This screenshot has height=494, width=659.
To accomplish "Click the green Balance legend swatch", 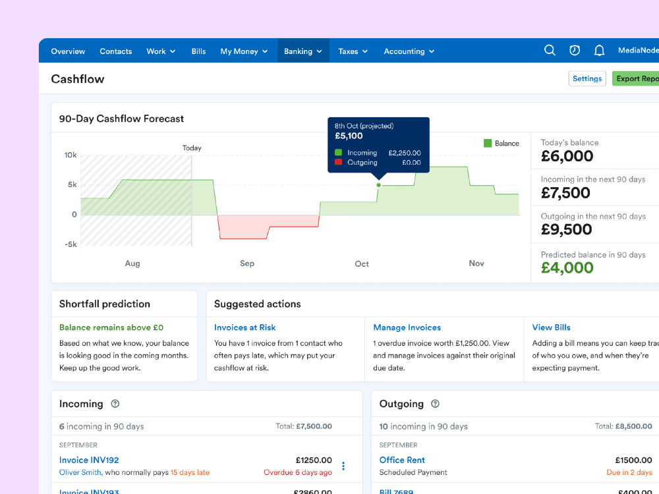I will point(486,143).
